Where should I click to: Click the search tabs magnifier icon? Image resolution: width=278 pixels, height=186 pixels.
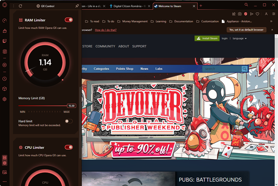246,5
